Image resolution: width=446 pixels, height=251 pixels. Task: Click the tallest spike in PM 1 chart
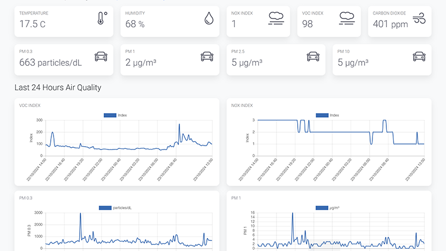click(292, 214)
